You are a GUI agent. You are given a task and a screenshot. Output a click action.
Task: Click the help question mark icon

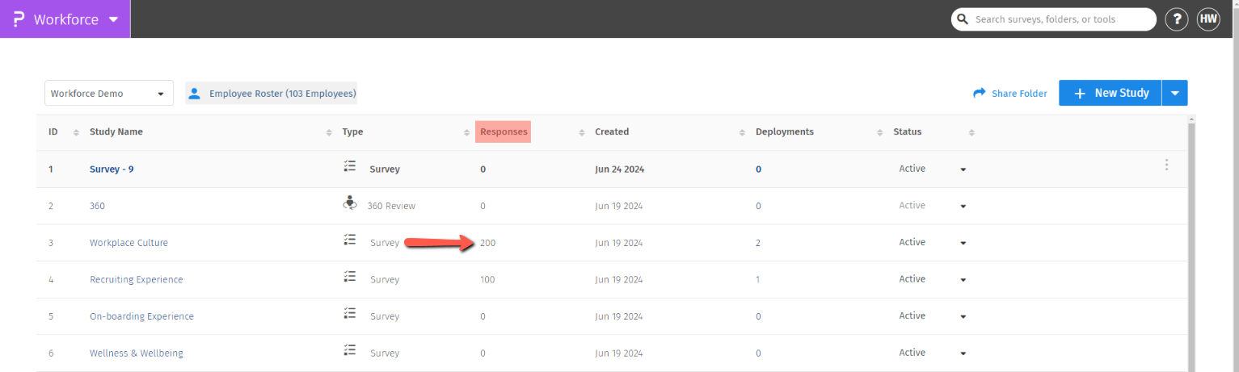tap(1176, 19)
